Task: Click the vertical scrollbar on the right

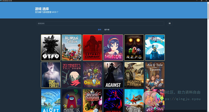Action: pos(208,57)
